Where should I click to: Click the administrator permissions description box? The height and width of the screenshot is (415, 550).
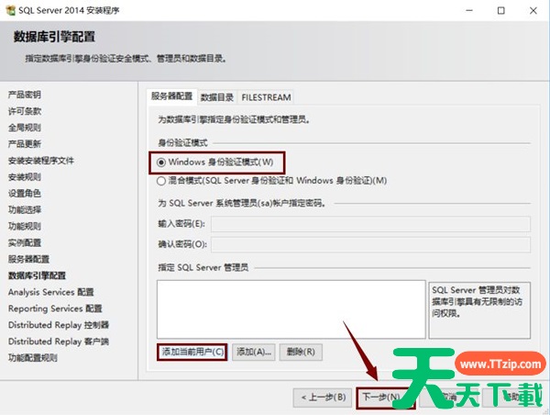tap(479, 310)
